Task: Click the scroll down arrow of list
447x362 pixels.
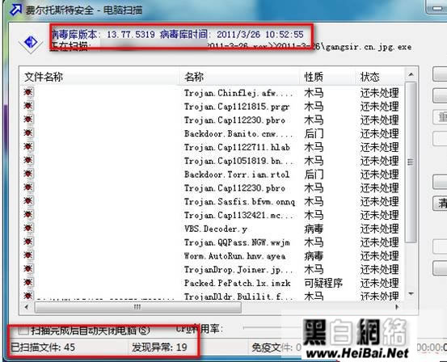Action: (x=411, y=293)
